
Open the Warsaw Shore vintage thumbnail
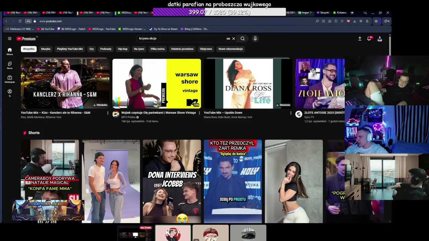tap(157, 84)
